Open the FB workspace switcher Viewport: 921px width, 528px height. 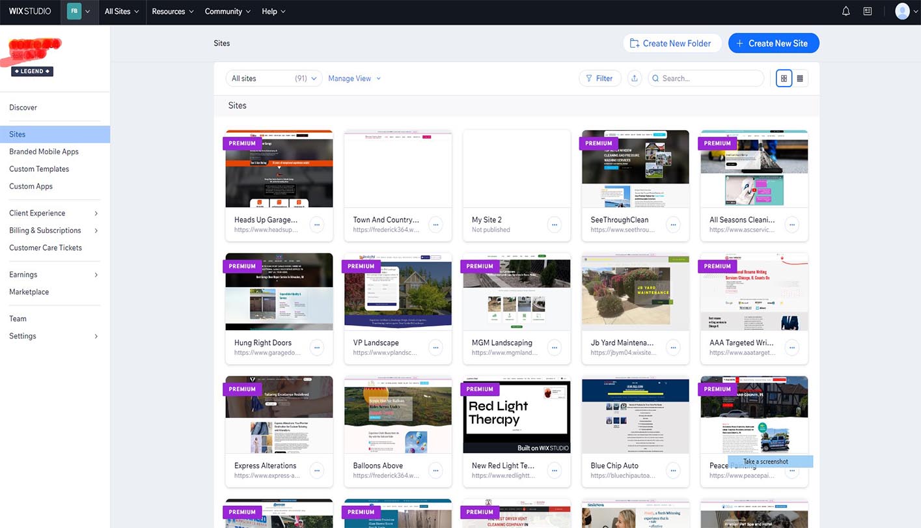point(79,11)
